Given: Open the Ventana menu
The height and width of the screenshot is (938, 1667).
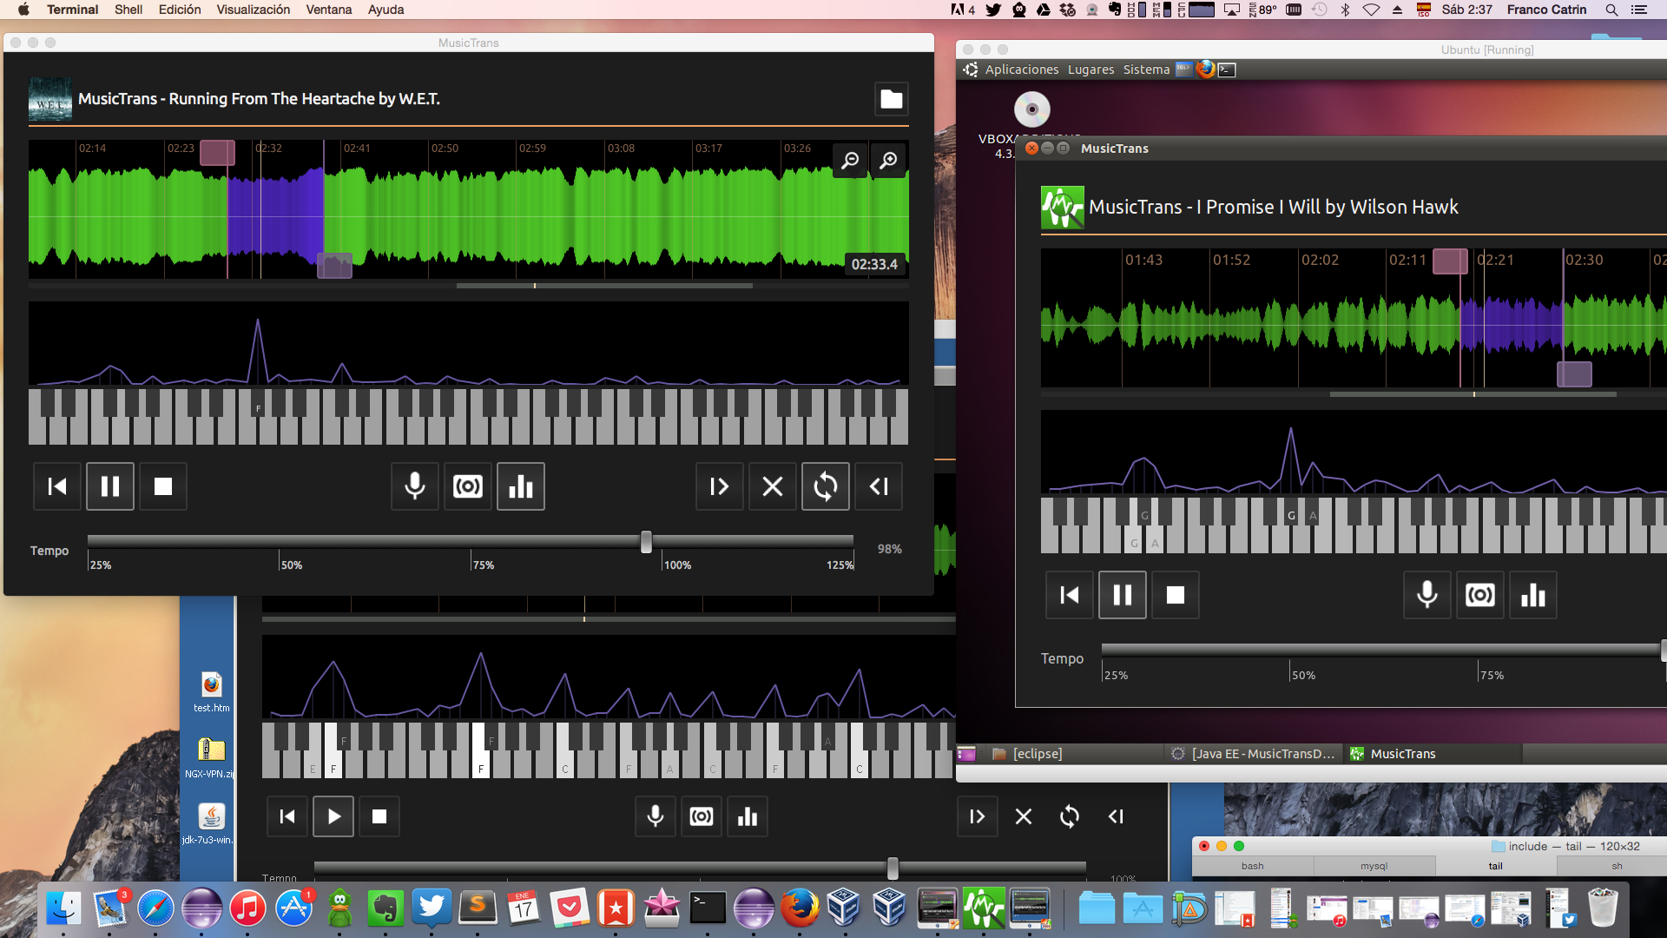Looking at the screenshot, I should (x=329, y=10).
